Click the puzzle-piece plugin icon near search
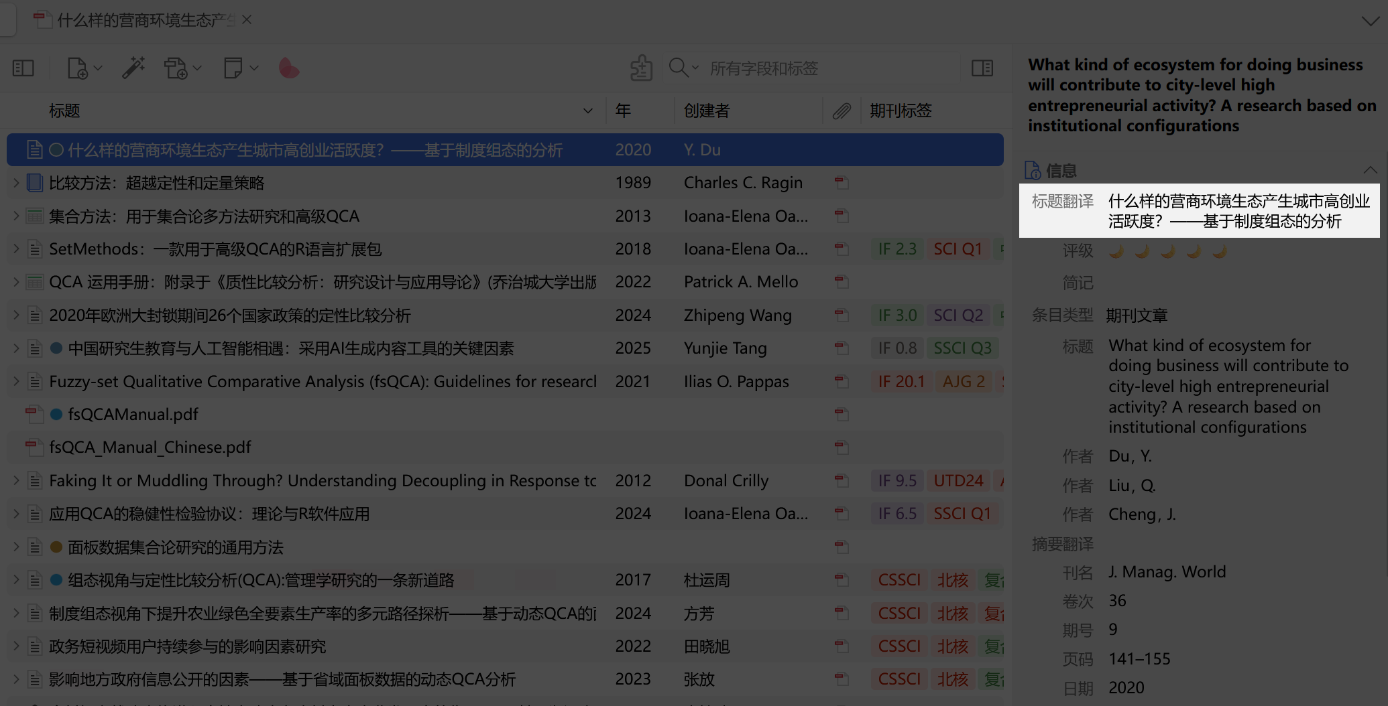Viewport: 1388px width, 706px height. 641,68
